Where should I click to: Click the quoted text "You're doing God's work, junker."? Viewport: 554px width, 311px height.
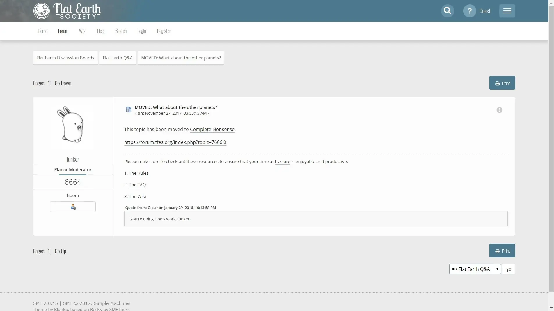160,219
